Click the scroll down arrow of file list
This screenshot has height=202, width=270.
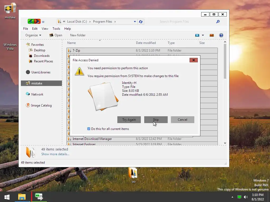pos(225,143)
